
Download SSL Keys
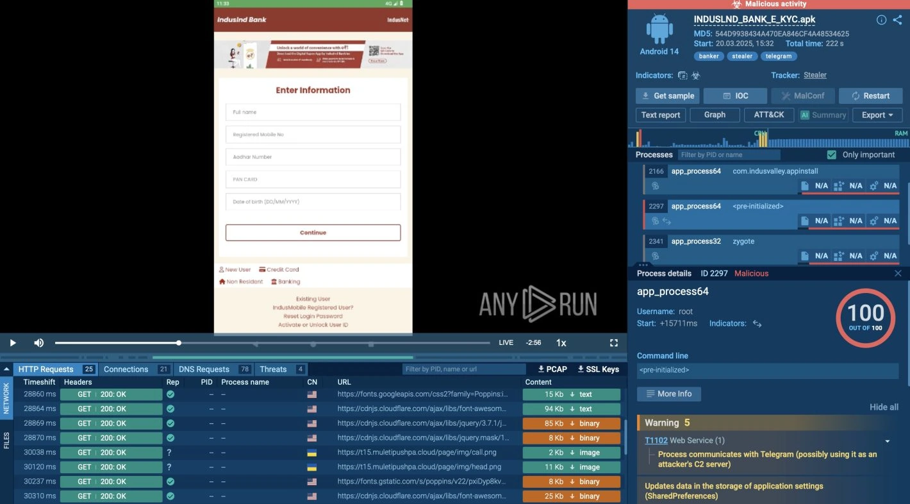[598, 369]
